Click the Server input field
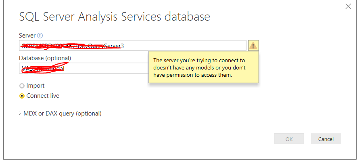 pyautogui.click(x=133, y=46)
